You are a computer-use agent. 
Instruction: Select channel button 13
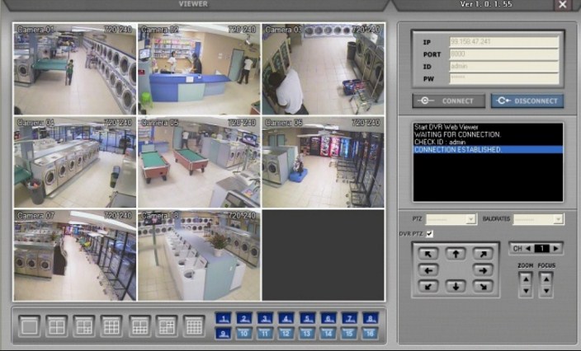pyautogui.click(x=307, y=333)
